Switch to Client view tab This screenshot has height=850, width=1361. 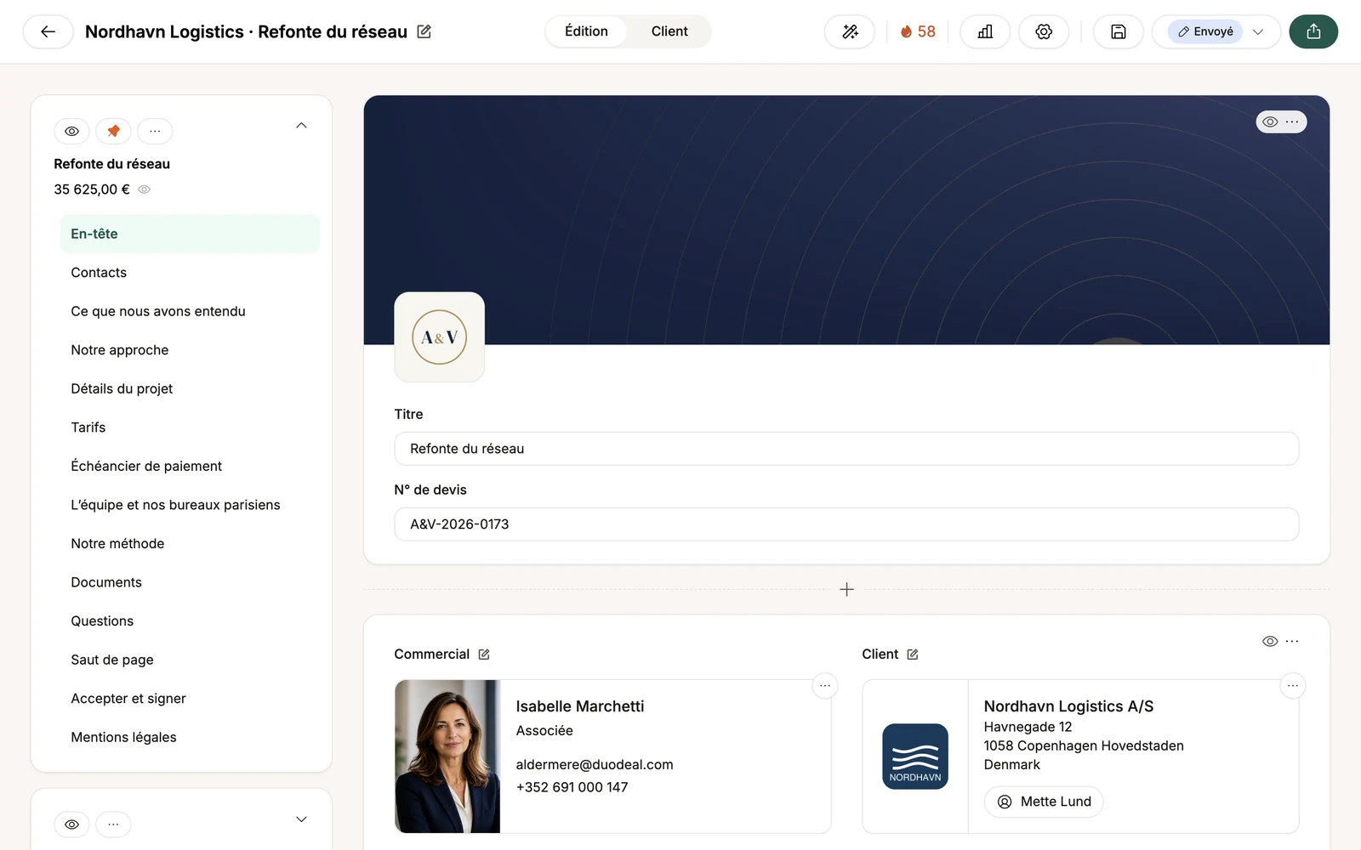(x=669, y=31)
